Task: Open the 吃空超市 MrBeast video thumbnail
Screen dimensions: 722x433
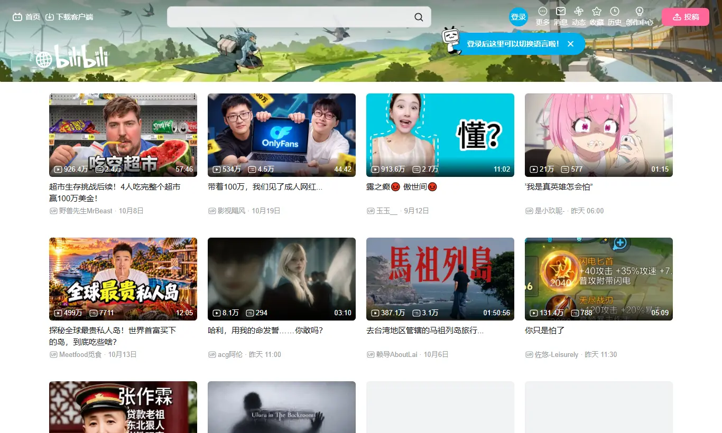Action: 123,135
